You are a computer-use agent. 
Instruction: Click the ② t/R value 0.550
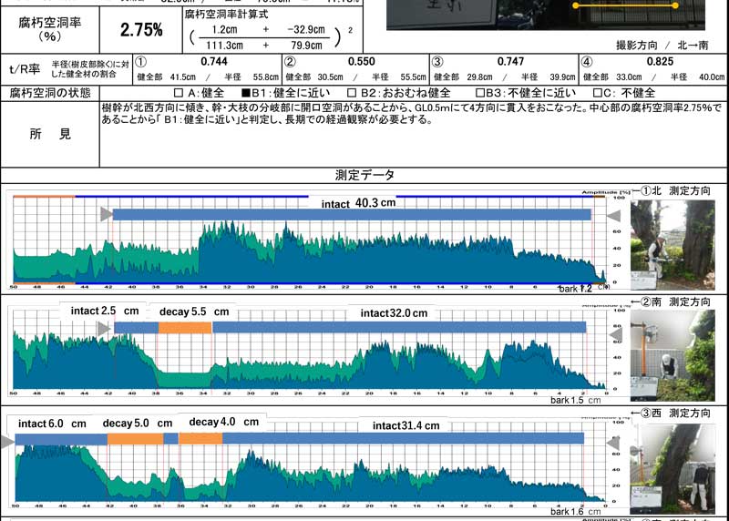pyautogui.click(x=361, y=61)
